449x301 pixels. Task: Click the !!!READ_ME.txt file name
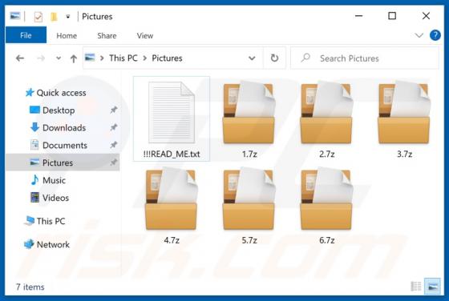click(172, 154)
